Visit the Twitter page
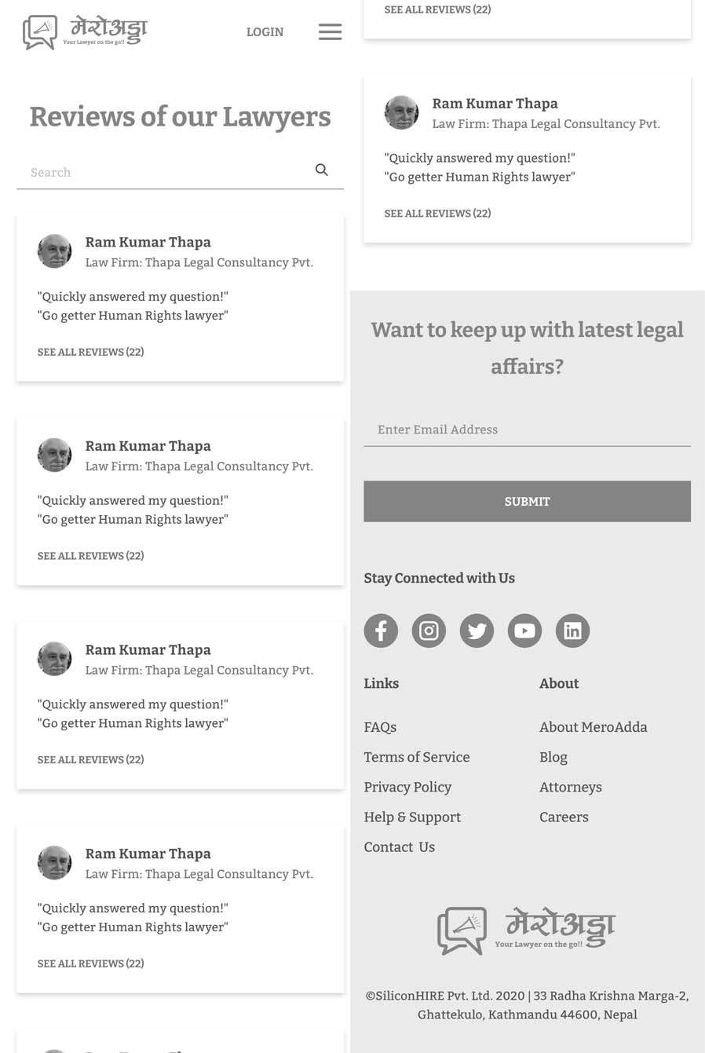 pyautogui.click(x=476, y=630)
